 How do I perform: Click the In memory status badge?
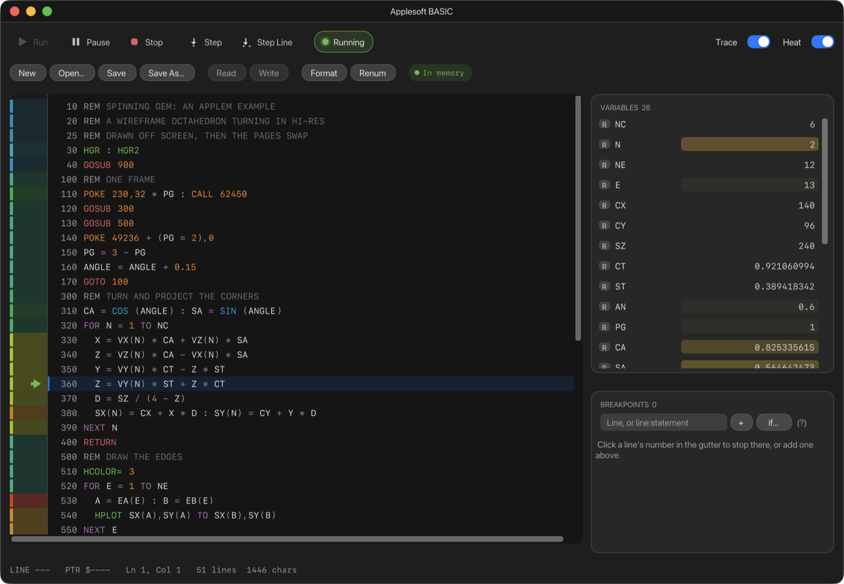[440, 73]
